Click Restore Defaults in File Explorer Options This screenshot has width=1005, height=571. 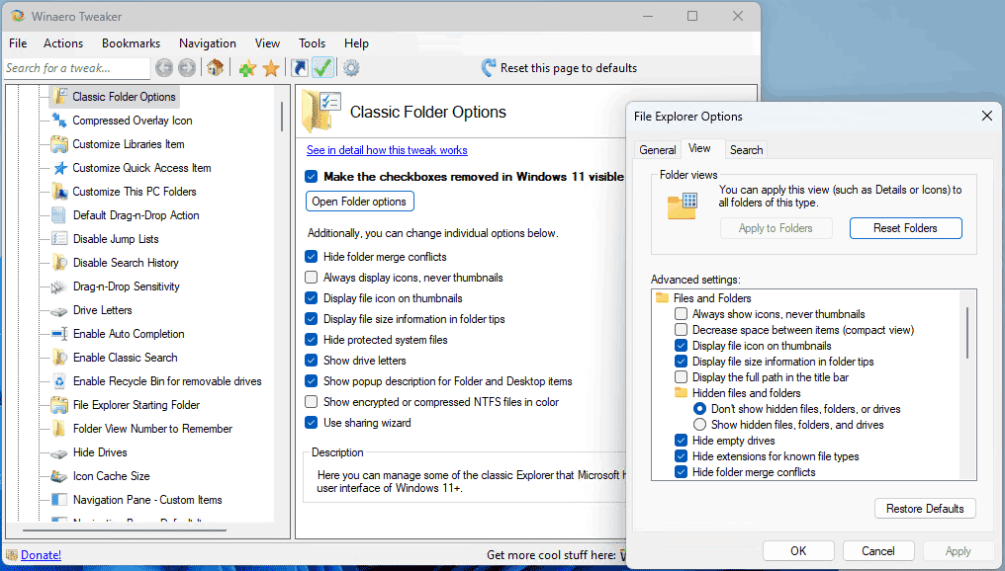(x=925, y=508)
